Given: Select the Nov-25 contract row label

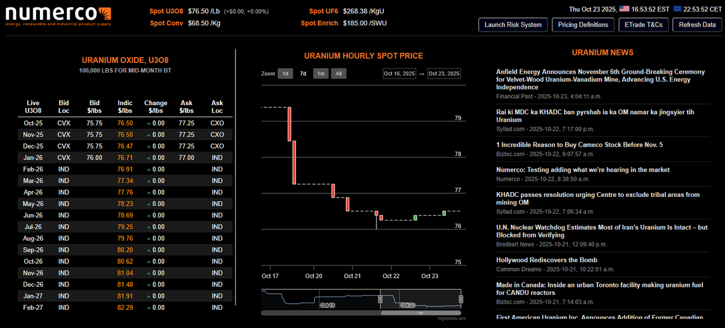Looking at the screenshot, I should (33, 134).
